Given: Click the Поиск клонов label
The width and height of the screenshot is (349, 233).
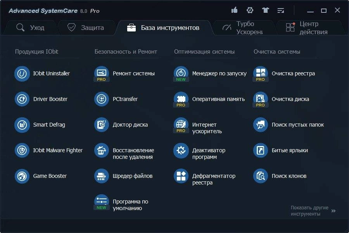Looking at the screenshot, I should (289, 176).
